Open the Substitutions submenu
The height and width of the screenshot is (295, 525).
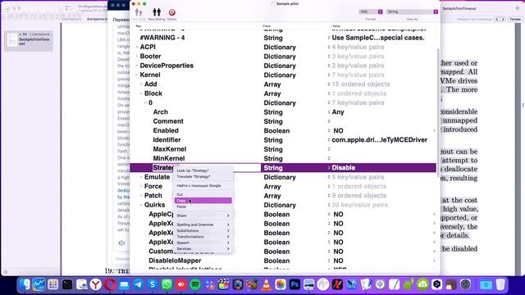tap(203, 231)
